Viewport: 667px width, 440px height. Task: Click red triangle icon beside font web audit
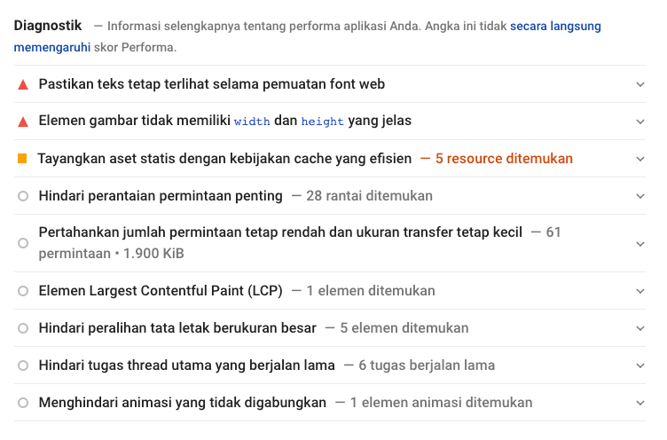pyautogui.click(x=23, y=84)
